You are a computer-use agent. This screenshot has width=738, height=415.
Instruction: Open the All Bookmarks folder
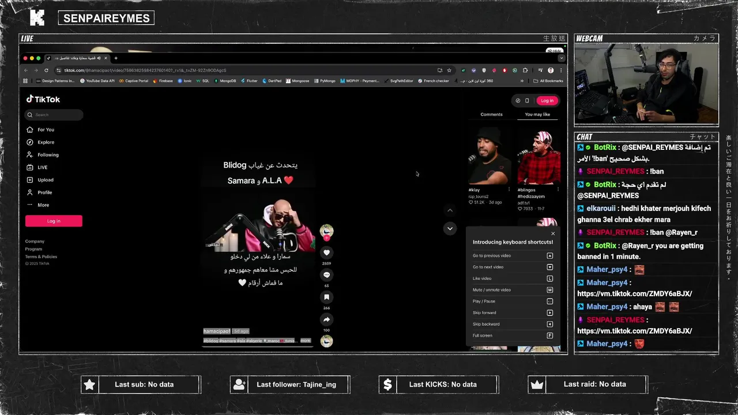[548, 81]
